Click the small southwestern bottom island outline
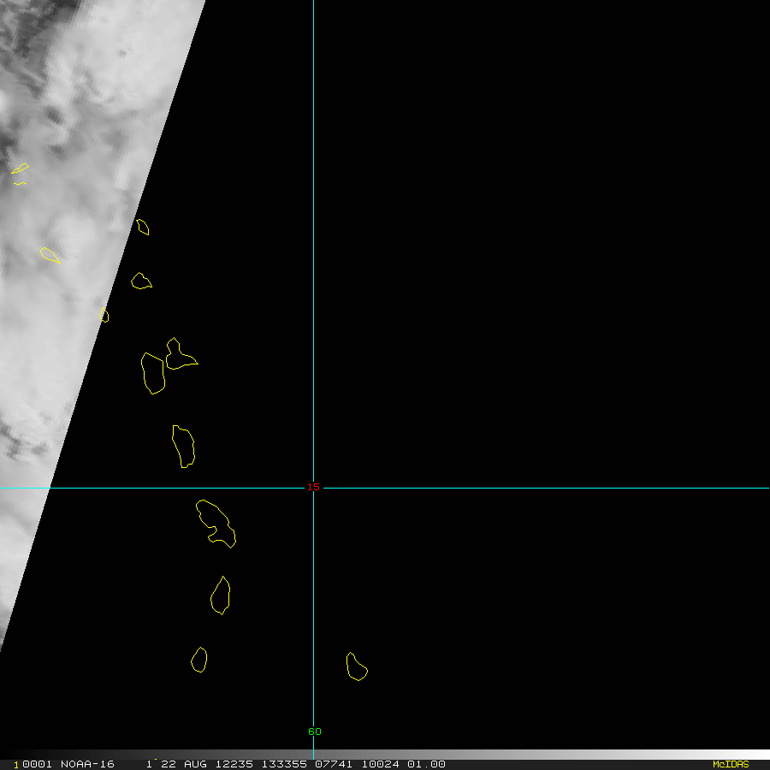The width and height of the screenshot is (770, 770). 199,660
